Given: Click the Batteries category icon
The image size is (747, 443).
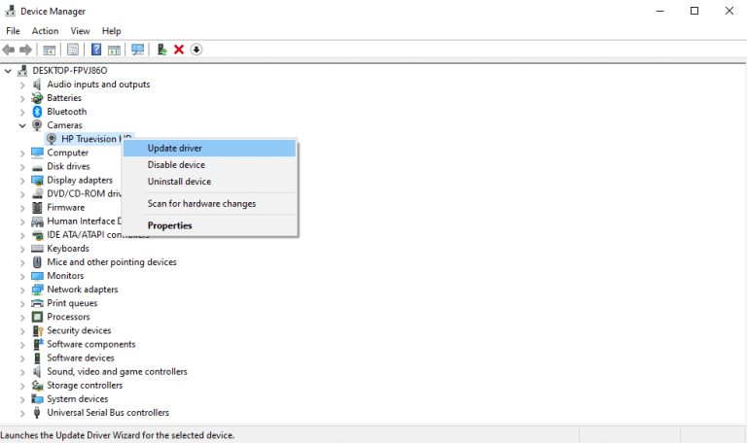Looking at the screenshot, I should pyautogui.click(x=37, y=98).
